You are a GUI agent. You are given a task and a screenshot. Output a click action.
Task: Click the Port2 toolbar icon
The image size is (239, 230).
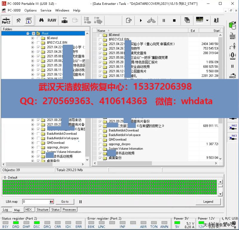pos(6,21)
